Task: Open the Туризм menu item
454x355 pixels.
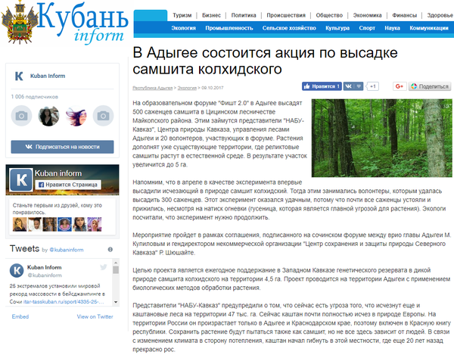Action: (182, 15)
